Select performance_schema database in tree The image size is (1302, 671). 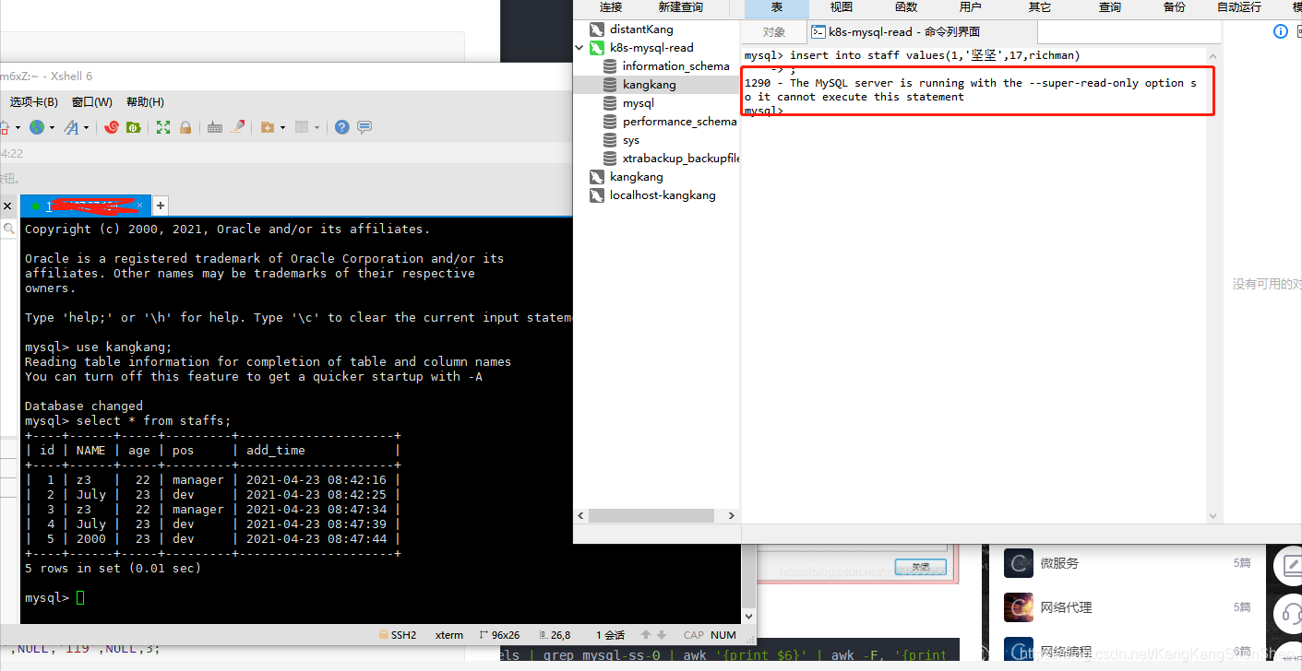679,122
